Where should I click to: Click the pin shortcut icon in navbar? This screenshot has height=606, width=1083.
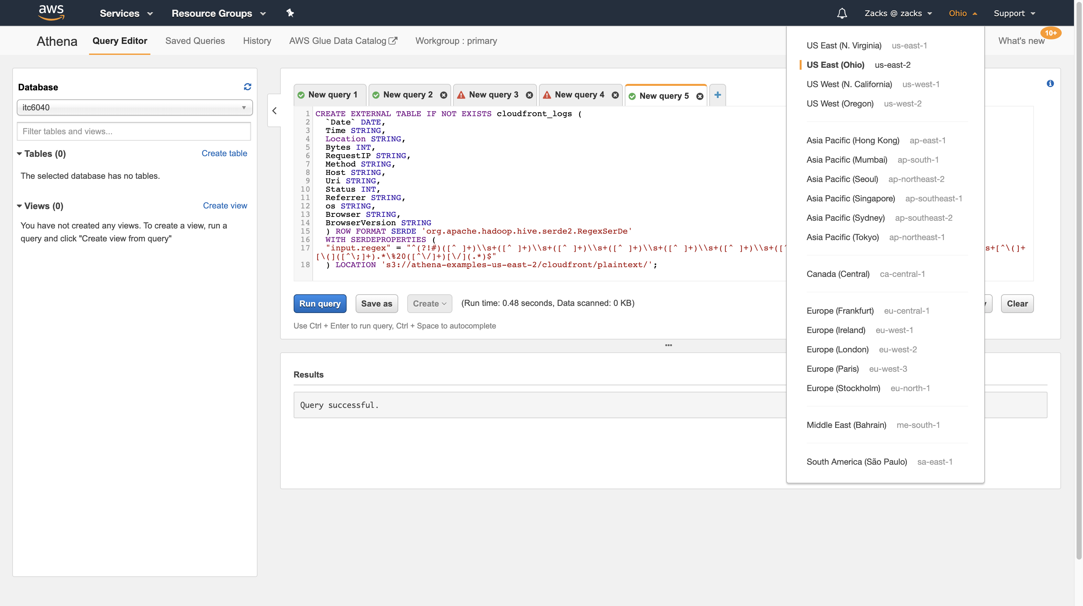pos(290,13)
